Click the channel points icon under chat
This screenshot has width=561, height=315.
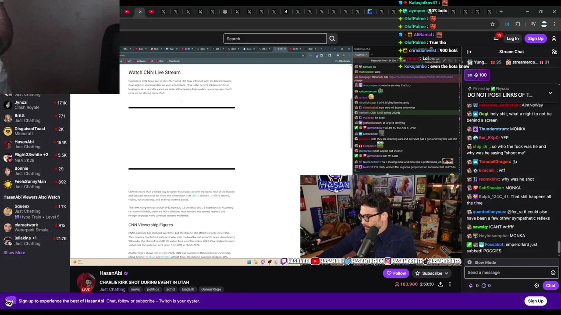[x=484, y=286]
